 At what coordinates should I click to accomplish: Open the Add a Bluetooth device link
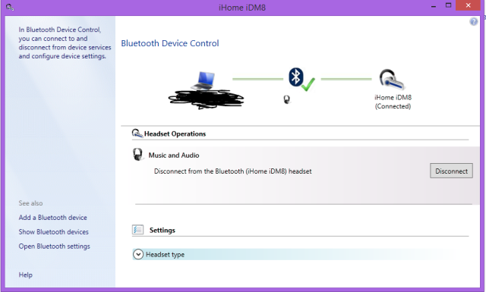coord(52,218)
